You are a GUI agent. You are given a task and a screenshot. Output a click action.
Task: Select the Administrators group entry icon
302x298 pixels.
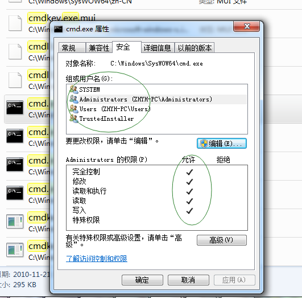pyautogui.click(x=73, y=99)
